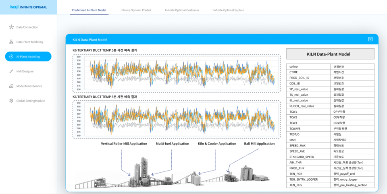Select Ball Mill Application label

[x=259, y=144]
